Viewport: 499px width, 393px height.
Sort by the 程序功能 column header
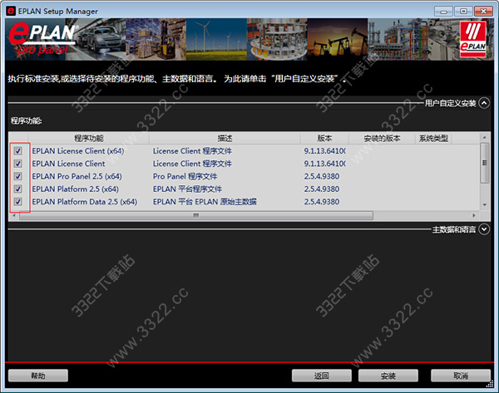89,138
